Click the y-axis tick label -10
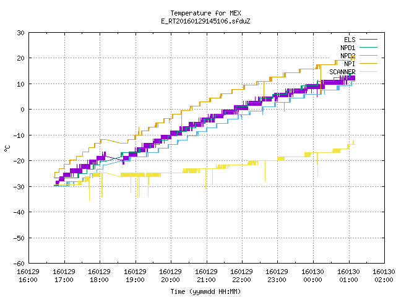 pos(19,136)
